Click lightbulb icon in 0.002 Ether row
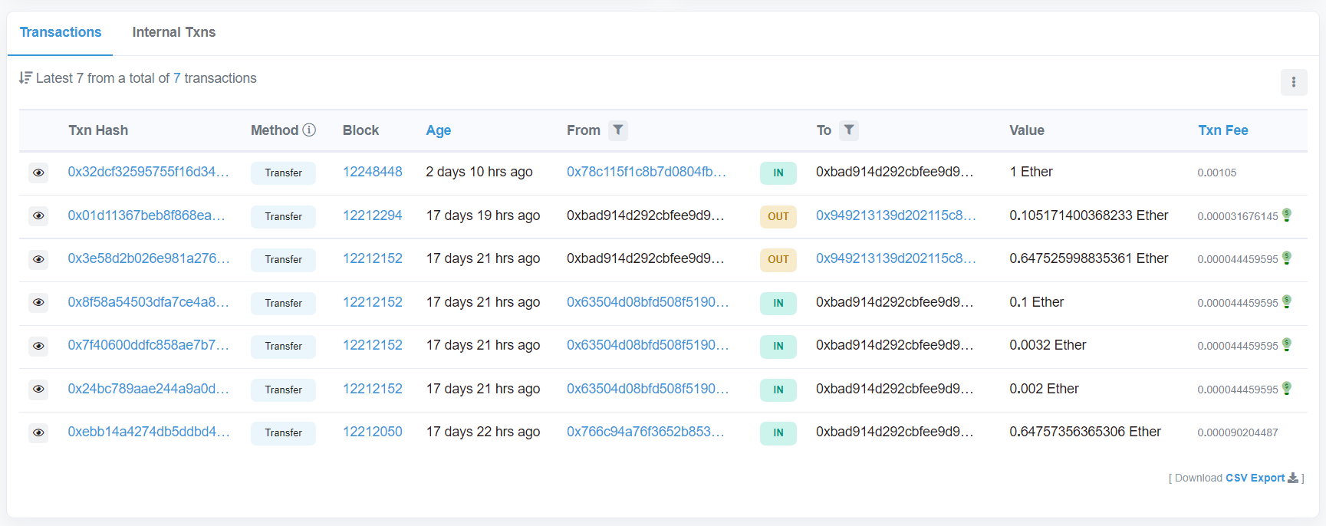1326x526 pixels. (1287, 389)
